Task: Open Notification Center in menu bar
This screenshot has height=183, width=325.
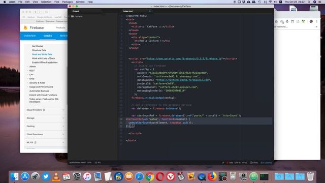Action: tap(319, 2)
